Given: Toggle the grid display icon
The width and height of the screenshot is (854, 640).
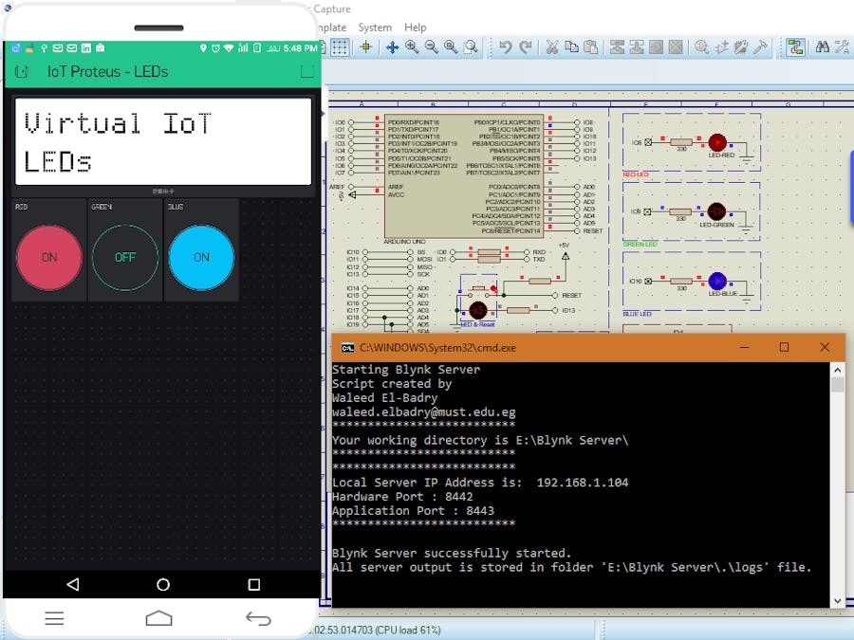Looking at the screenshot, I should [341, 46].
